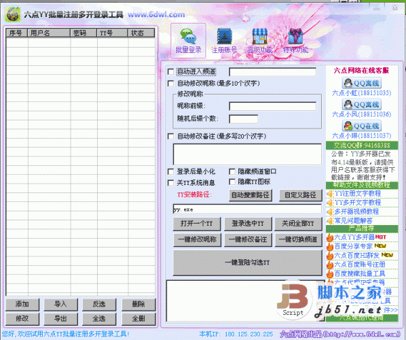Open the 常见问题解答 link
The height and width of the screenshot is (340, 406).
pyautogui.click(x=354, y=221)
